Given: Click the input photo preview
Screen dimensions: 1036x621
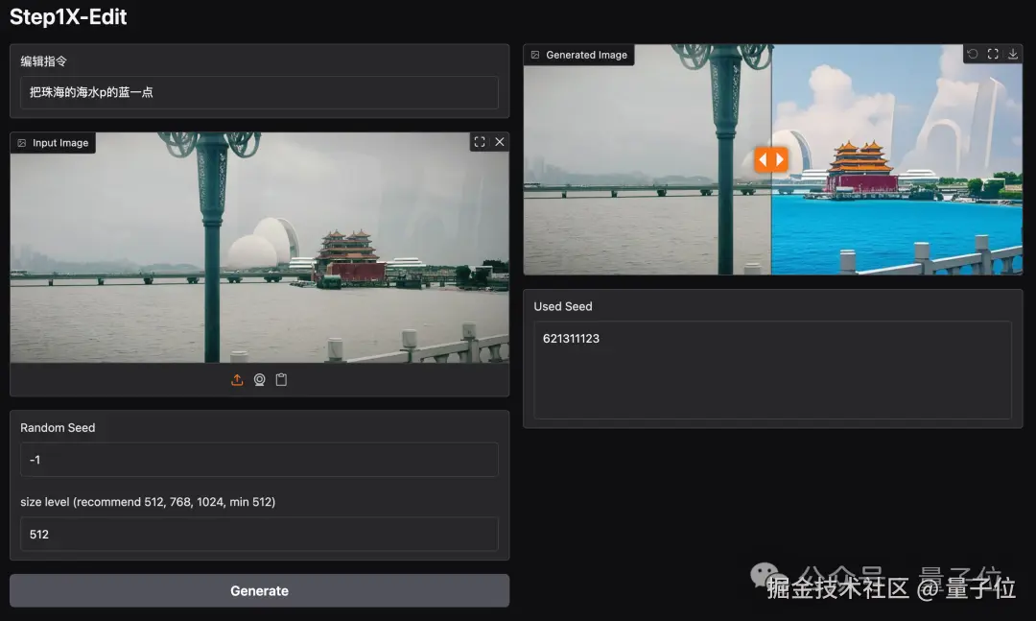Looking at the screenshot, I should (x=260, y=248).
